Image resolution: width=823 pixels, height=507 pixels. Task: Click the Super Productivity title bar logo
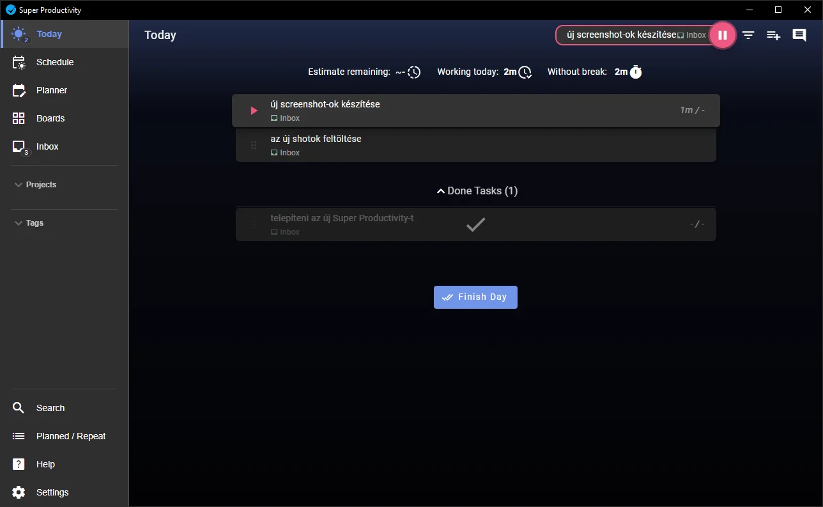pos(11,10)
